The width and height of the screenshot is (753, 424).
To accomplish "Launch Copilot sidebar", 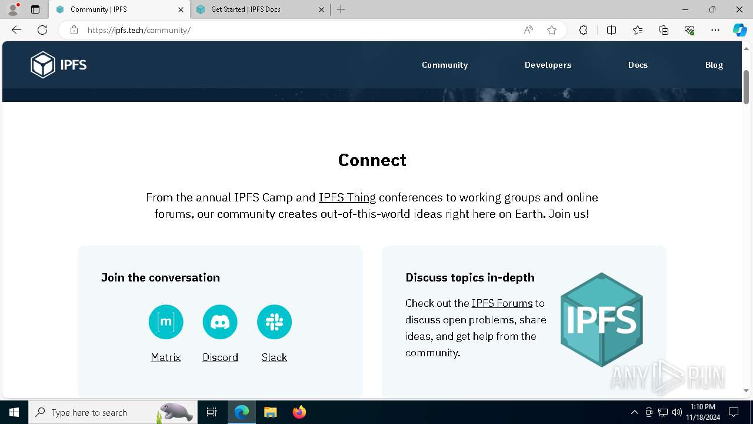I will point(739,30).
